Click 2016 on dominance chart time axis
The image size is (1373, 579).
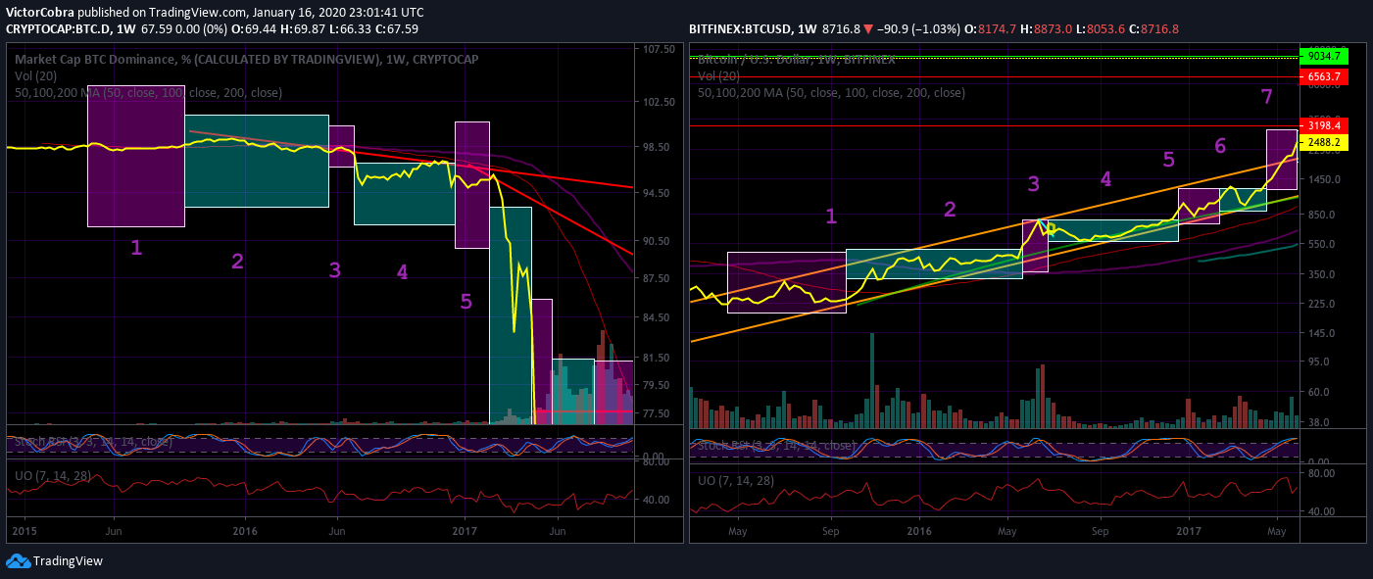tap(245, 532)
